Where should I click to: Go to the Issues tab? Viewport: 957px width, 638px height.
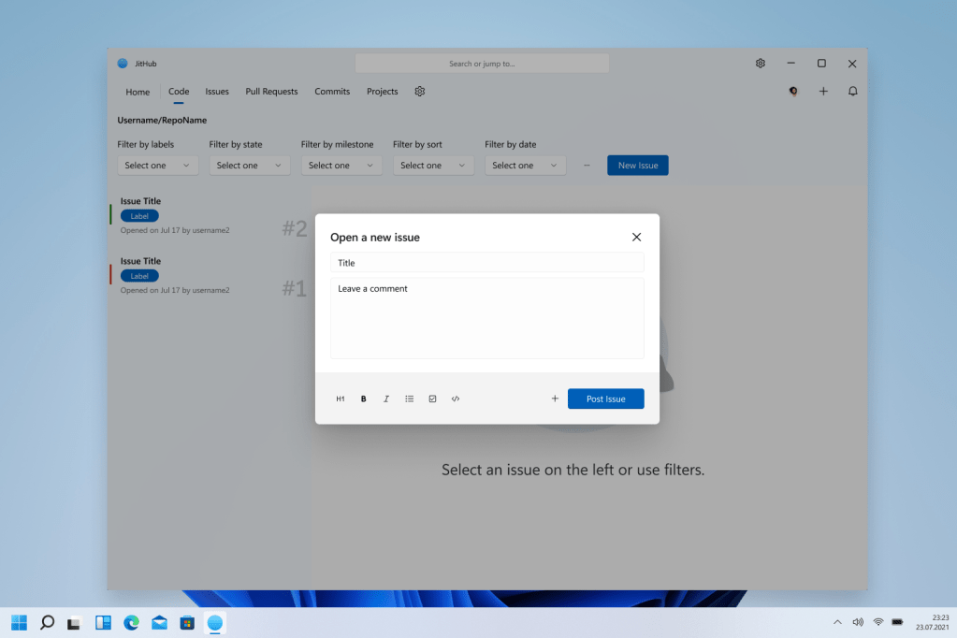(217, 92)
